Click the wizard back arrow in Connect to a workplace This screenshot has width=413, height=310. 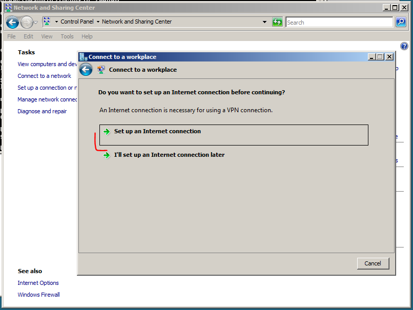click(86, 70)
